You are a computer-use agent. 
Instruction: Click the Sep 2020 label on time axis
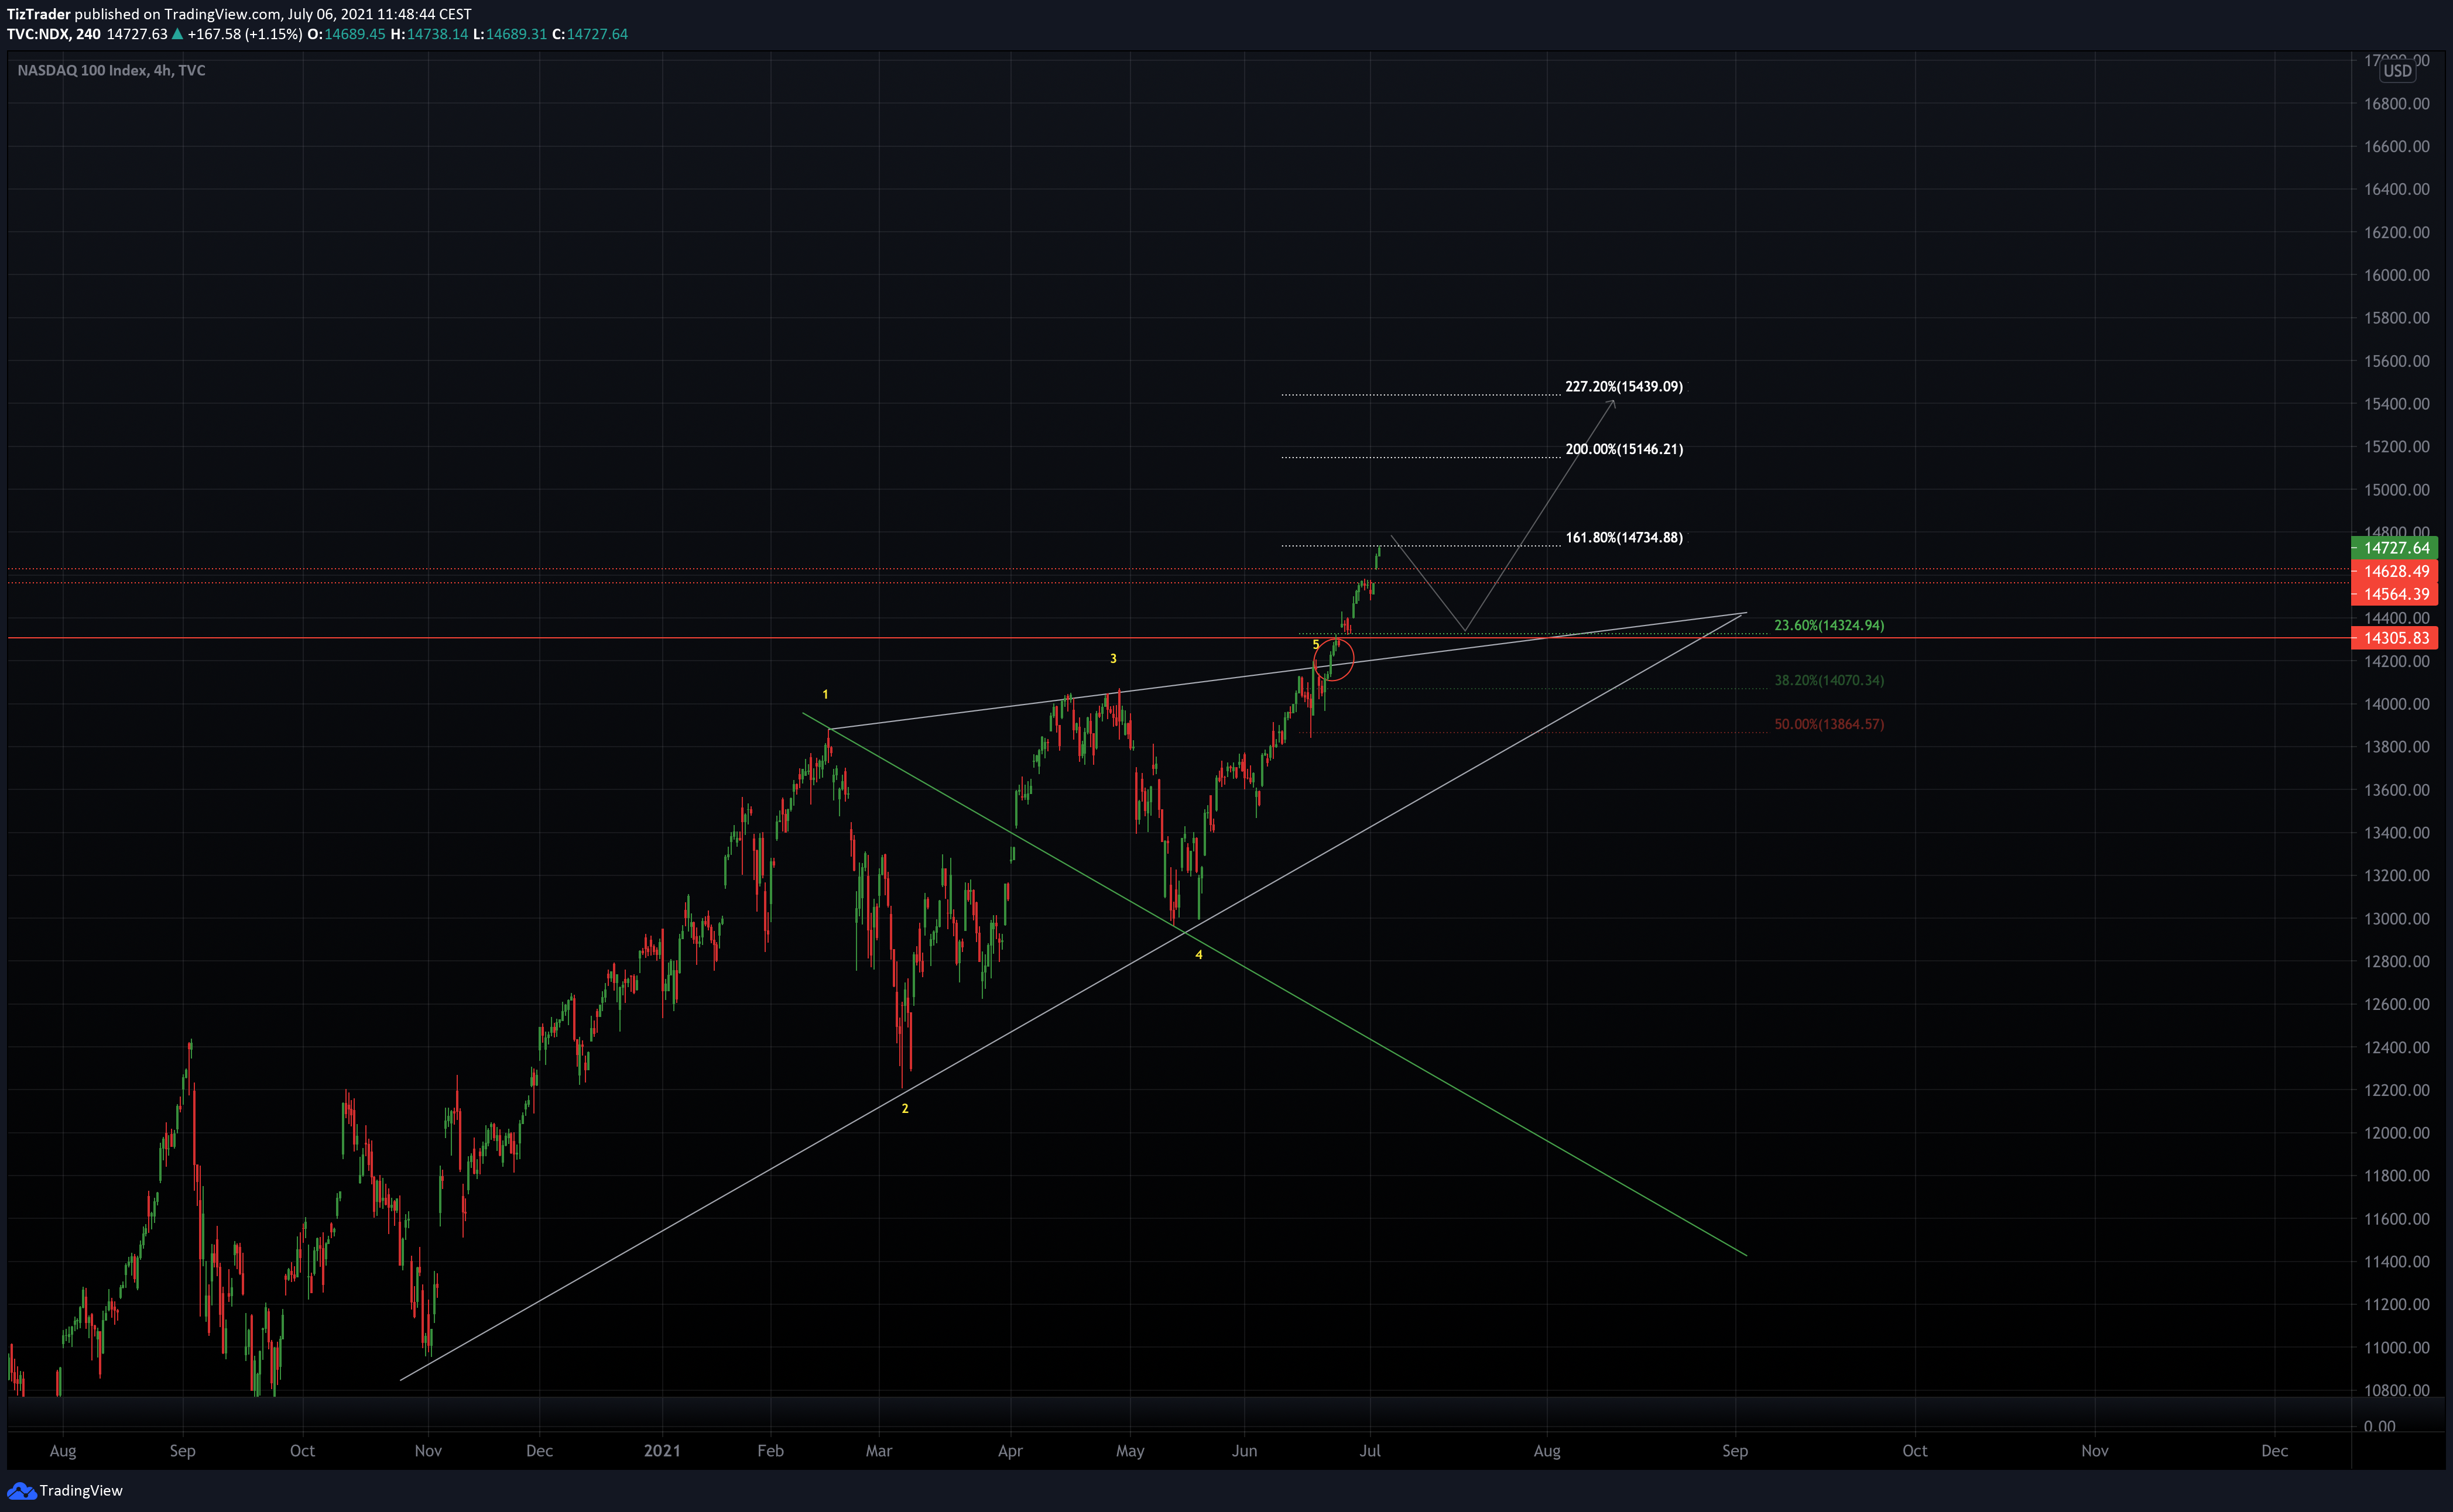pyautogui.click(x=182, y=1450)
